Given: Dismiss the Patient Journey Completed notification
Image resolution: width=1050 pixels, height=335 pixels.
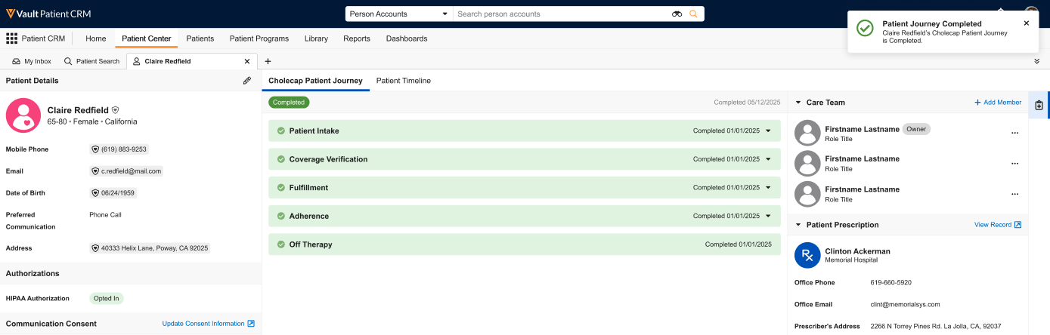Looking at the screenshot, I should coord(1026,23).
